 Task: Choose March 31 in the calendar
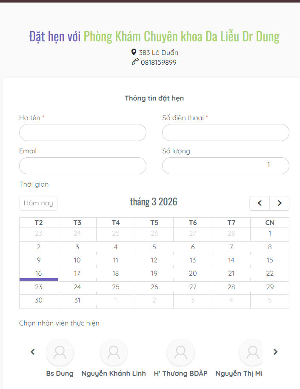point(77,300)
